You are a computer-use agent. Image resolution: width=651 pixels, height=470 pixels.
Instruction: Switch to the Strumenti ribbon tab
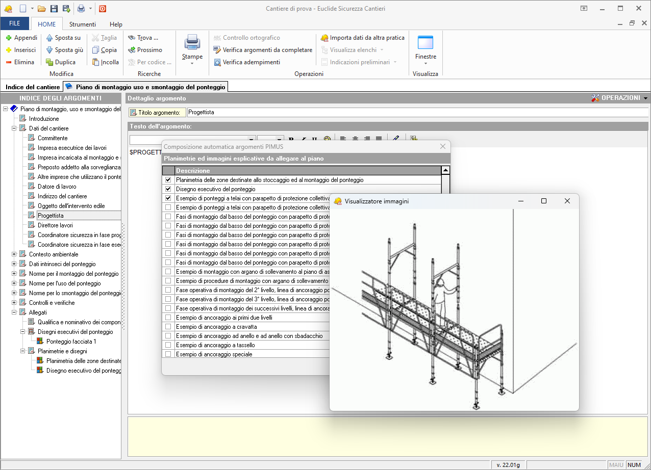[82, 24]
